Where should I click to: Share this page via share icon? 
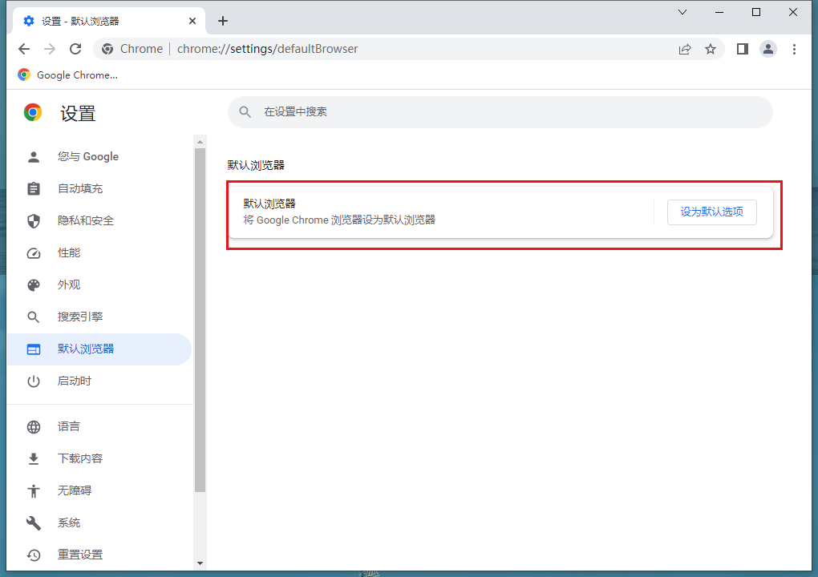(684, 49)
